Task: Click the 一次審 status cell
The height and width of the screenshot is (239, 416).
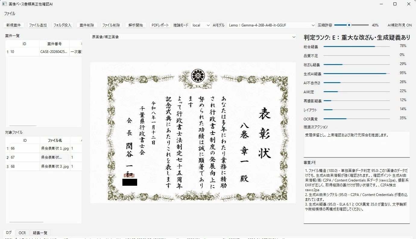Action: pyautogui.click(x=76, y=52)
